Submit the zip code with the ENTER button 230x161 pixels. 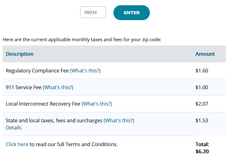131,13
